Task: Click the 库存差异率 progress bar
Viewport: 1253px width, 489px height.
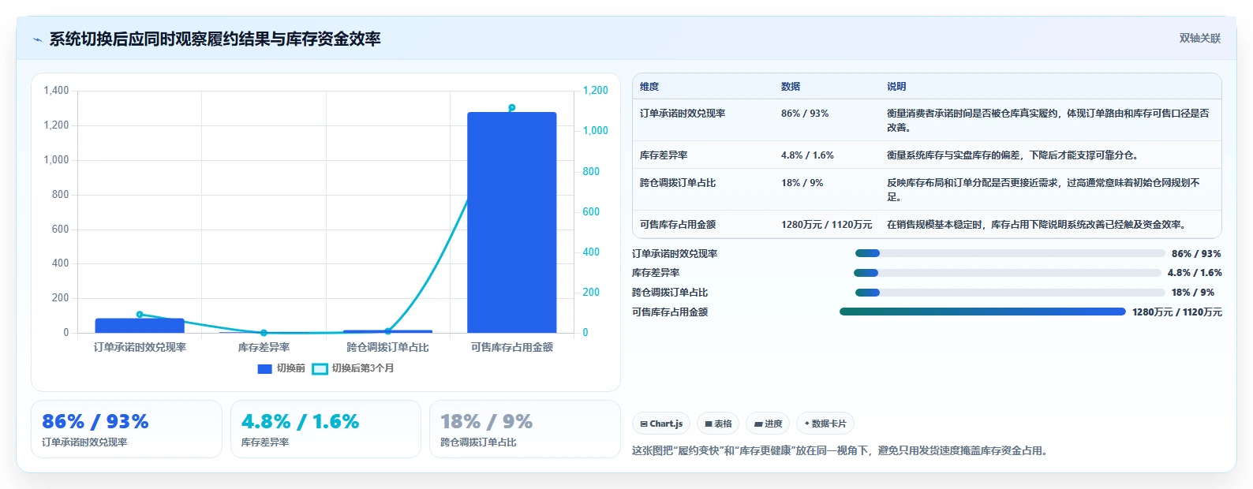Action: [x=1008, y=273]
